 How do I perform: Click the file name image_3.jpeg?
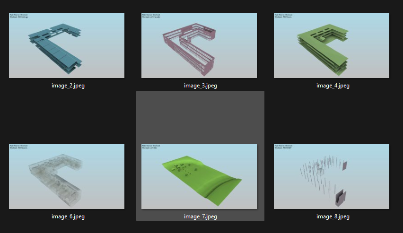(x=201, y=86)
